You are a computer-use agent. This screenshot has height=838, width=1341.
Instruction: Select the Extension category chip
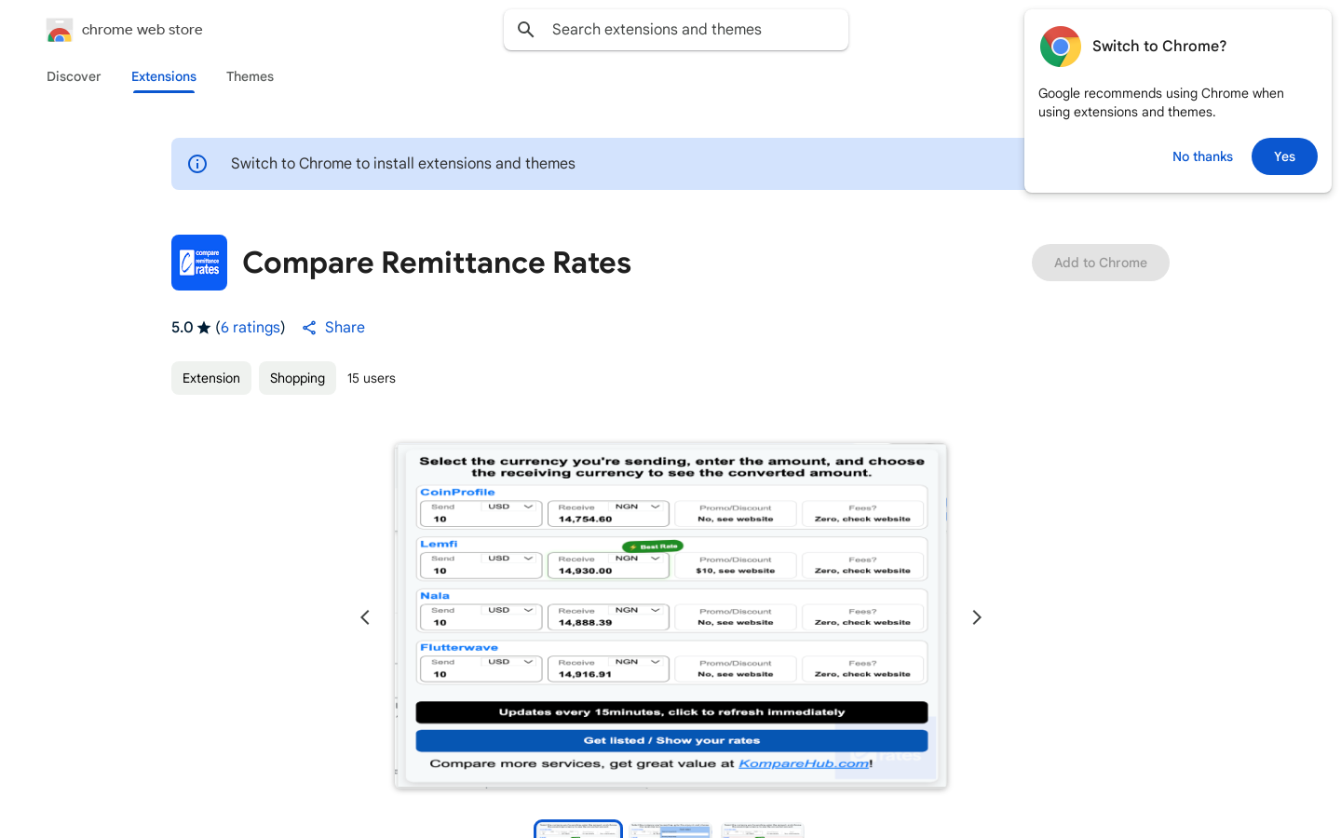[211, 378]
